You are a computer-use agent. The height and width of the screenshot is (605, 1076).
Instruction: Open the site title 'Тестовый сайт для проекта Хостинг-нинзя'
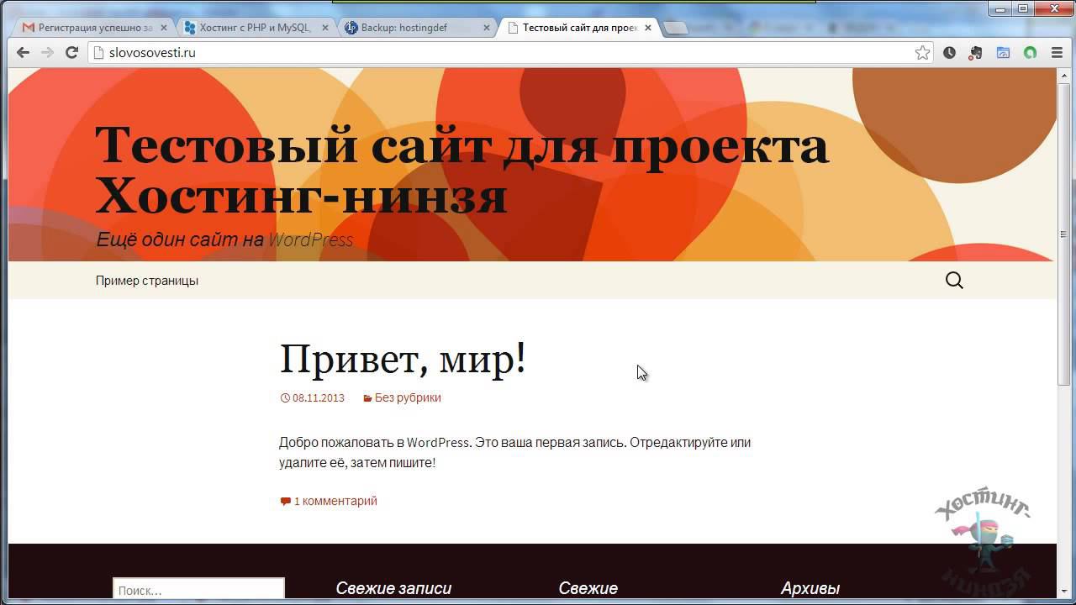462,170
